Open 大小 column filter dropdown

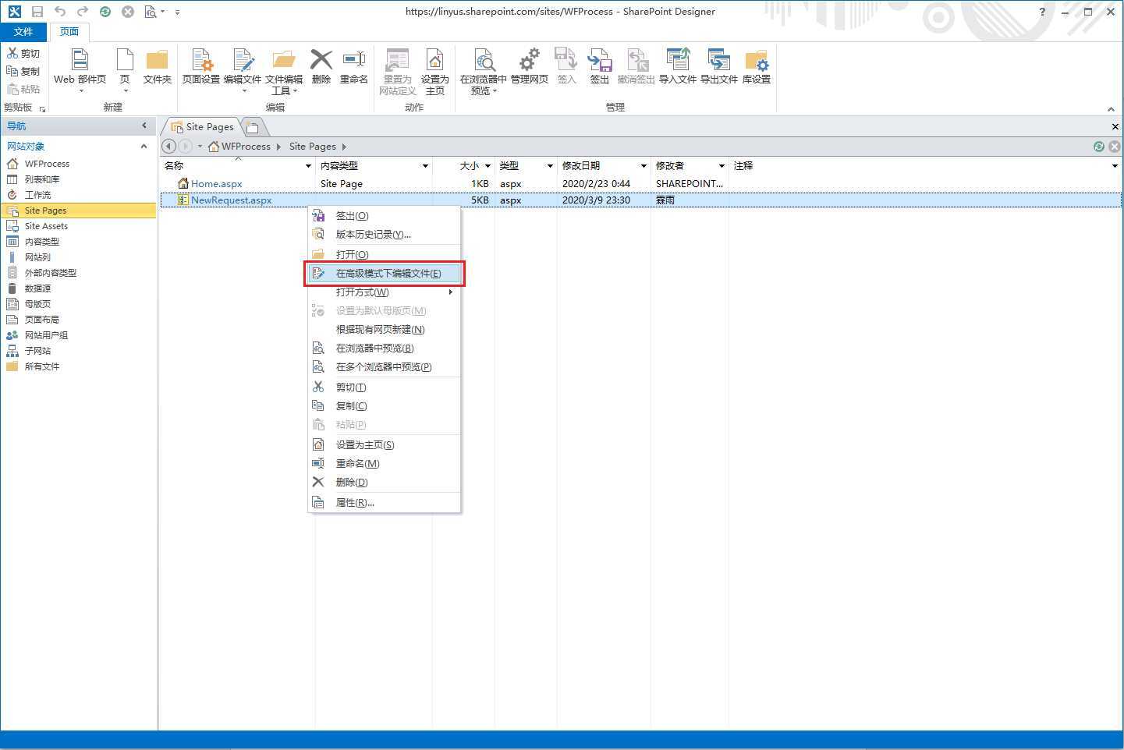coord(488,166)
